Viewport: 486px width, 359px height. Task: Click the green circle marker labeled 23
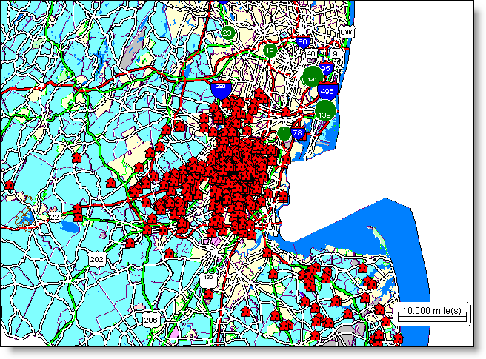(x=228, y=33)
